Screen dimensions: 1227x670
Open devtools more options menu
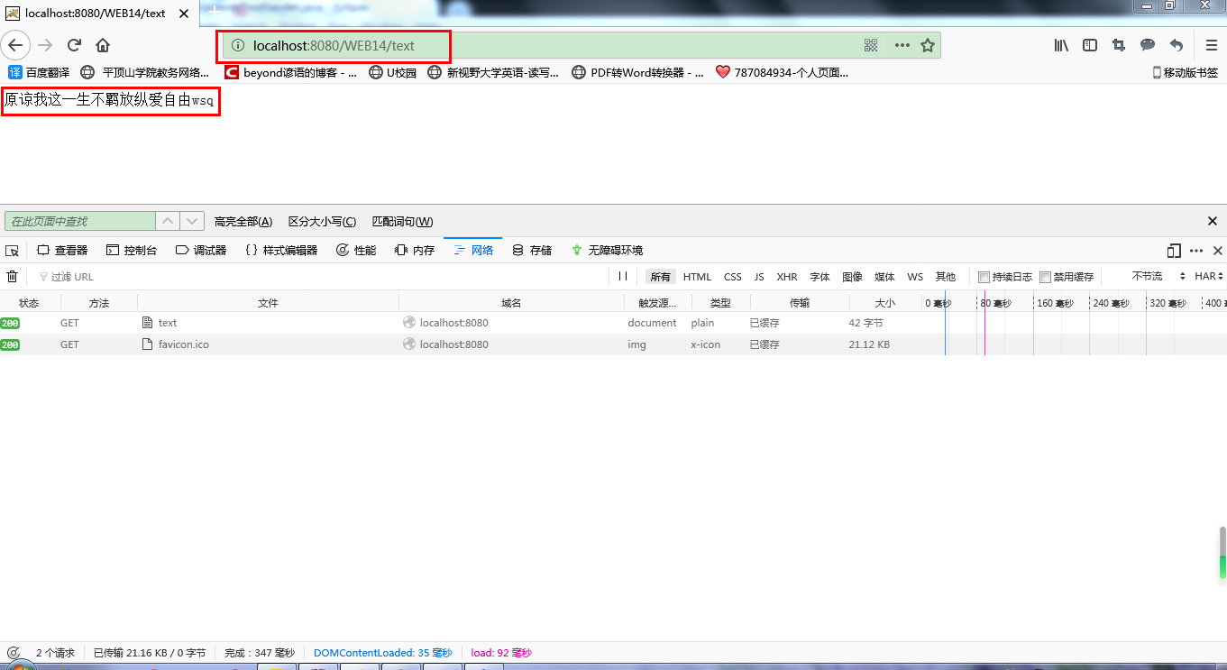[x=1196, y=251]
